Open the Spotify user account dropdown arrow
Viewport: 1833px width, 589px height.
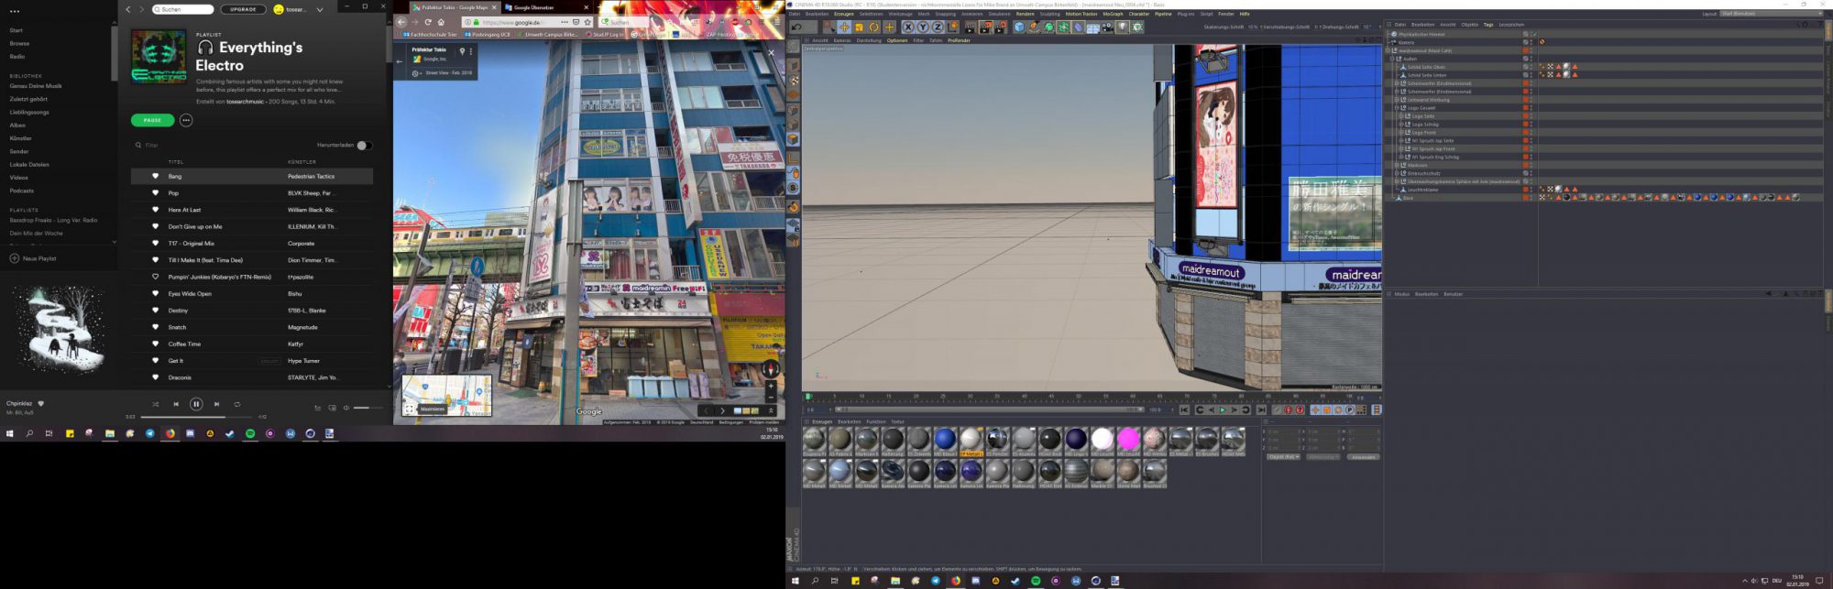[x=319, y=10]
